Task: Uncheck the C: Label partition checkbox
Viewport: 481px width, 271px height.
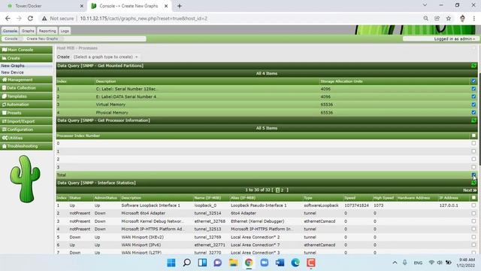Action: [x=473, y=89]
